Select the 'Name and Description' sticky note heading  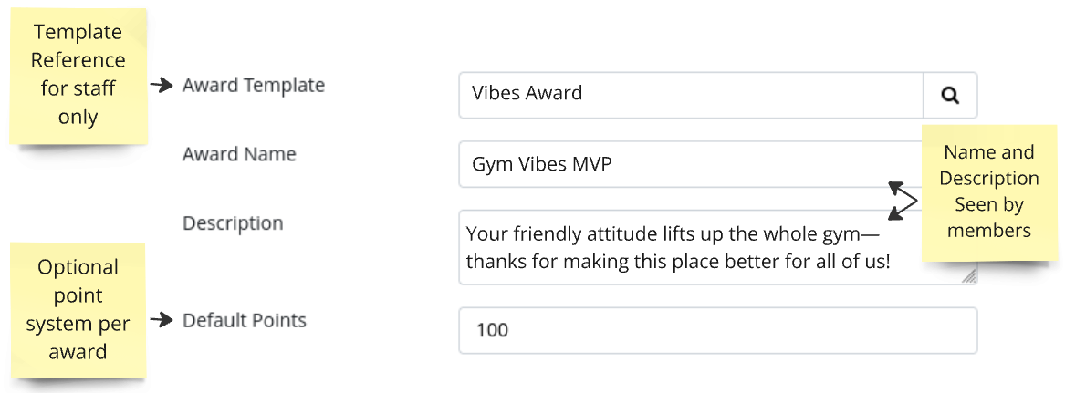tap(989, 165)
